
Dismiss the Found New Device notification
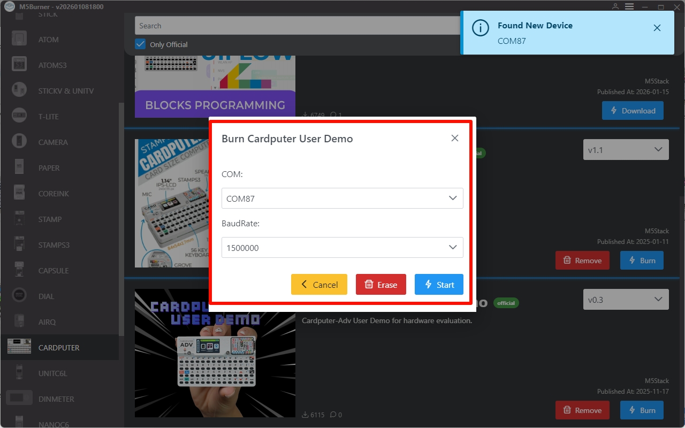657,28
